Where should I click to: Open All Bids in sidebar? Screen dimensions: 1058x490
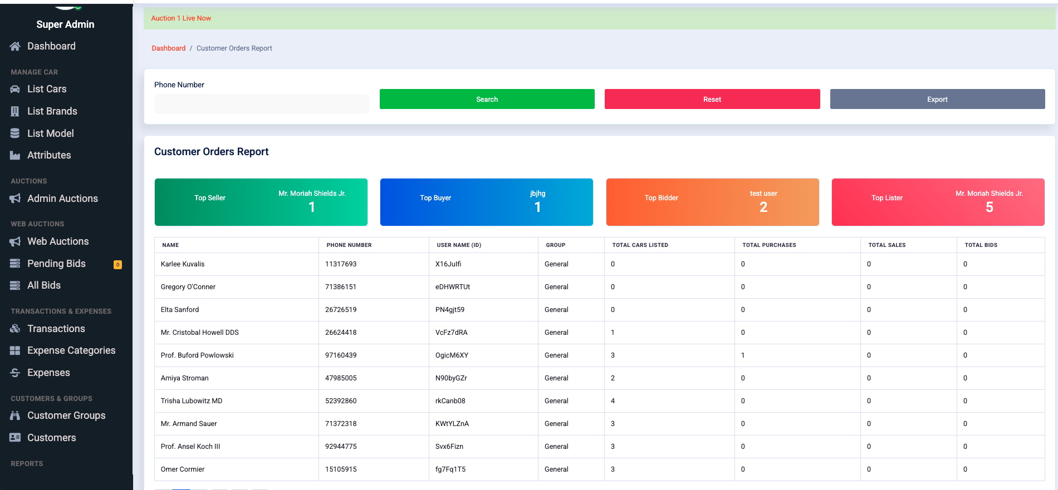(x=44, y=285)
